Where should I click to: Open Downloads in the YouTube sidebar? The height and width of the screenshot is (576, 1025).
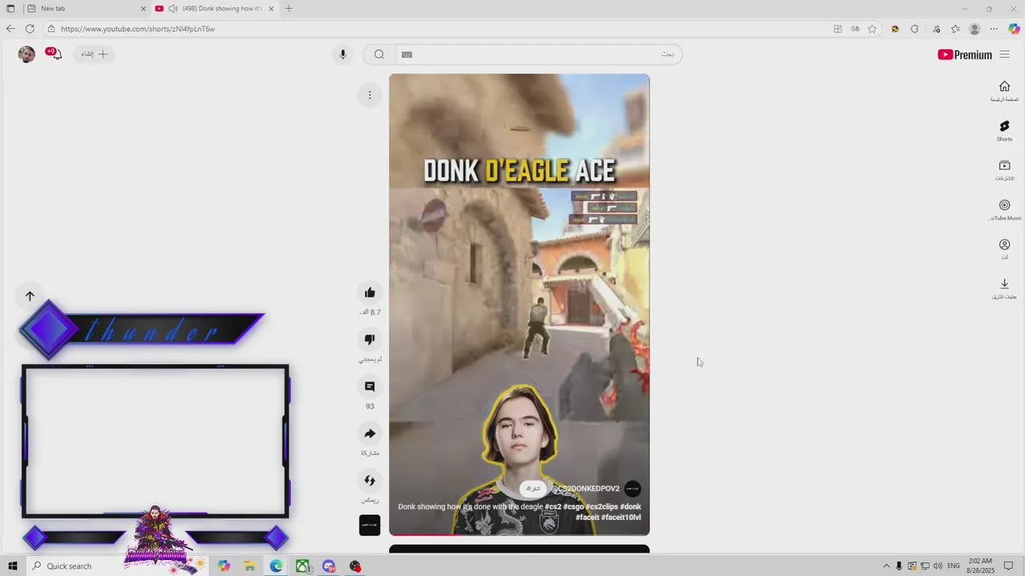1004,289
